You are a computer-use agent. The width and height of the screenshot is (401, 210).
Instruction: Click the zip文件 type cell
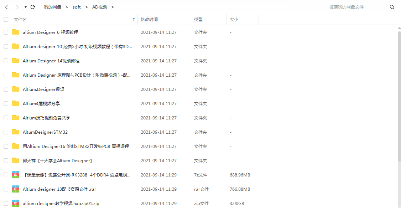pyautogui.click(x=201, y=204)
